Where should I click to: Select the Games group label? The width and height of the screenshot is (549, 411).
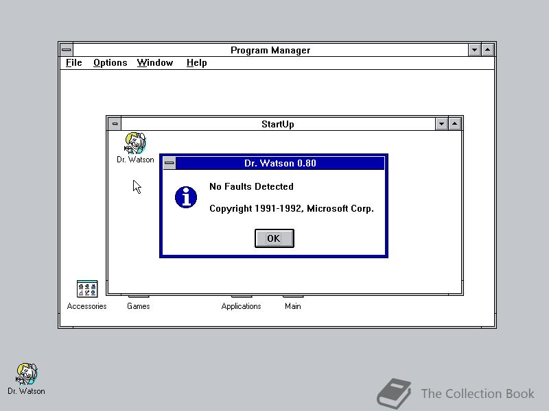(139, 306)
